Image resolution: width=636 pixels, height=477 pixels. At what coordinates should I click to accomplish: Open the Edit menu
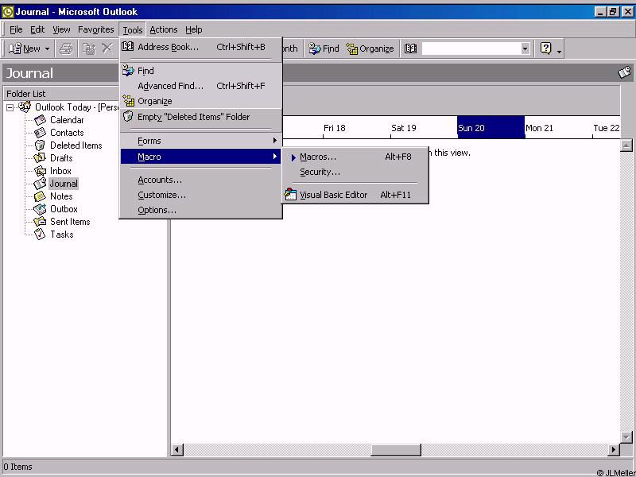[x=37, y=29]
